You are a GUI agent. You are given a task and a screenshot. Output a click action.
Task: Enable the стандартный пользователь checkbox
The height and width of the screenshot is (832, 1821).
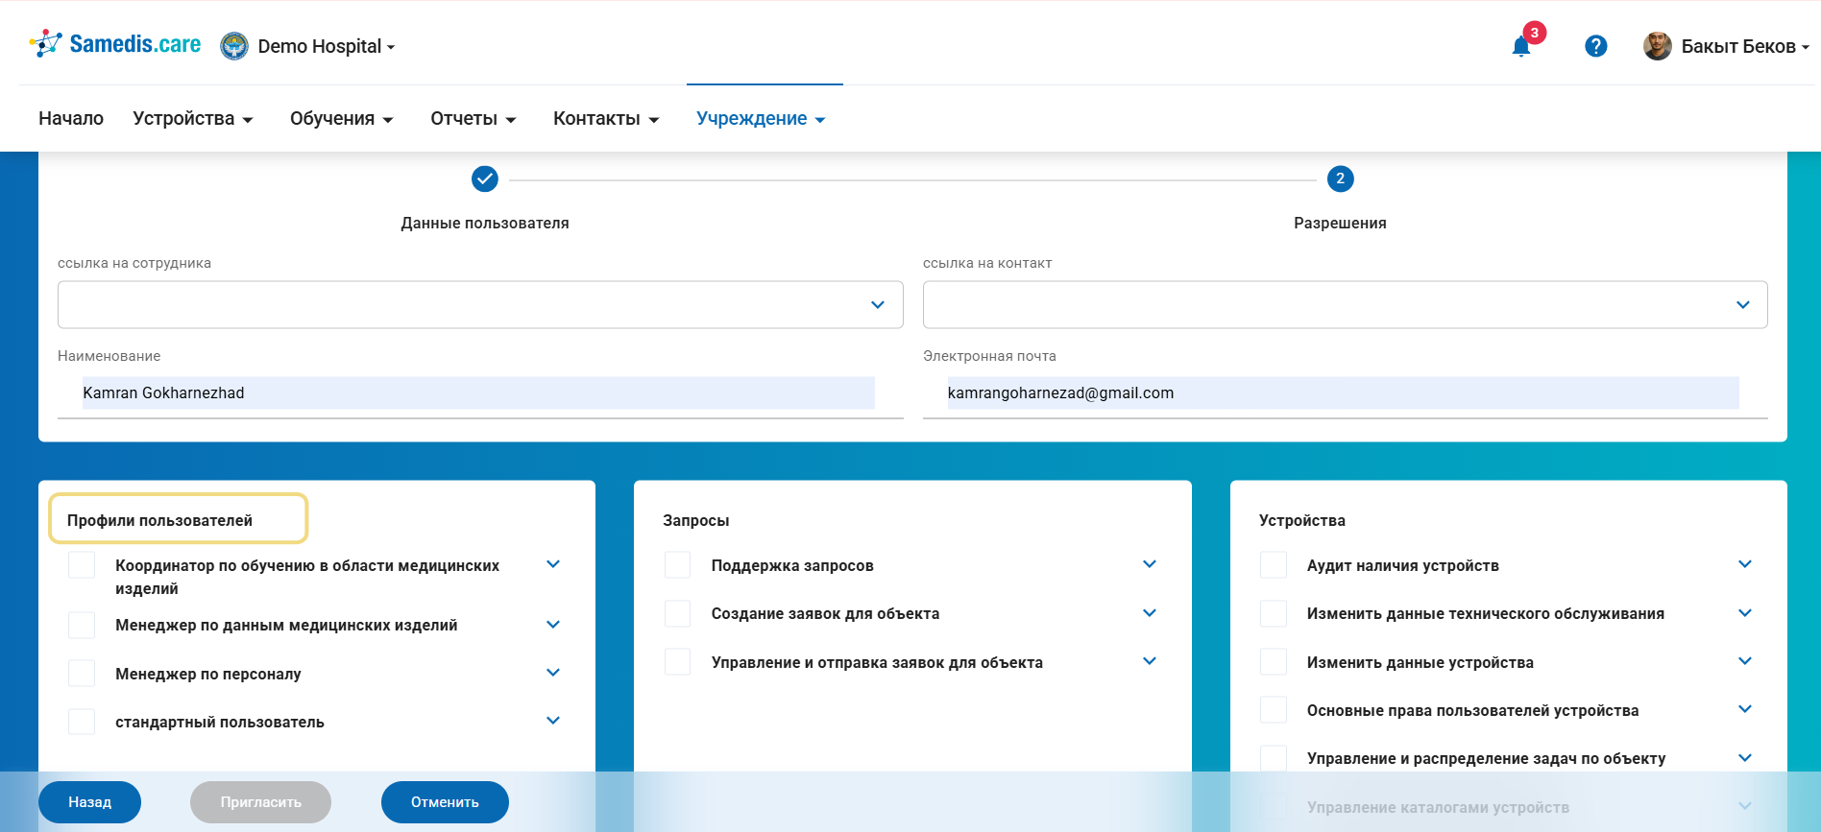pyautogui.click(x=82, y=722)
